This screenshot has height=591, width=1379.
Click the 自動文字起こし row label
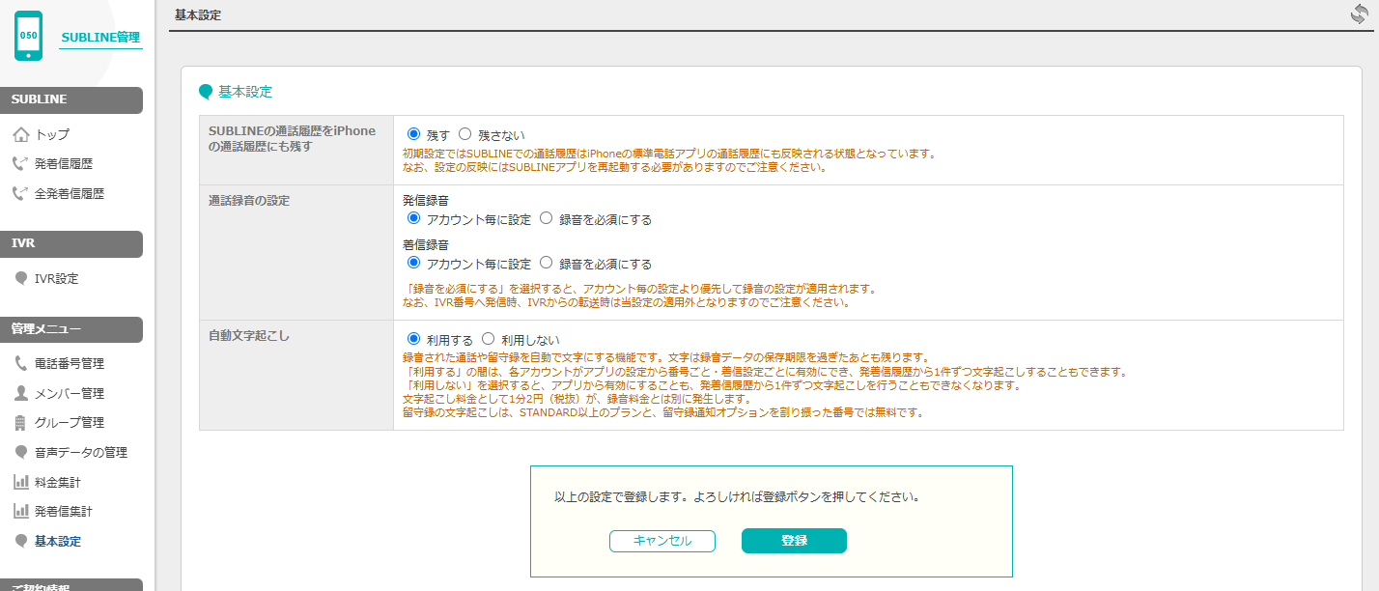(x=249, y=336)
